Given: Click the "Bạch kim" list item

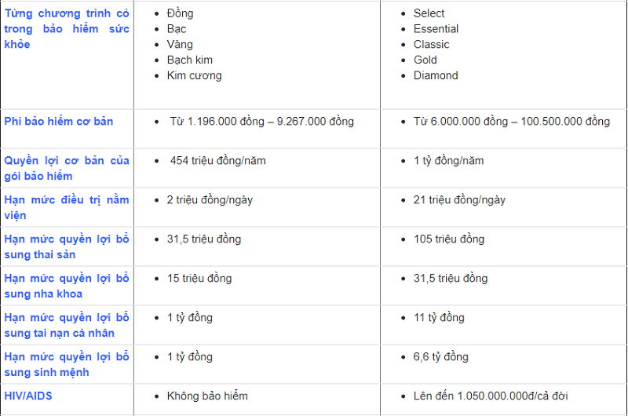Looking at the screenshot, I should [189, 60].
